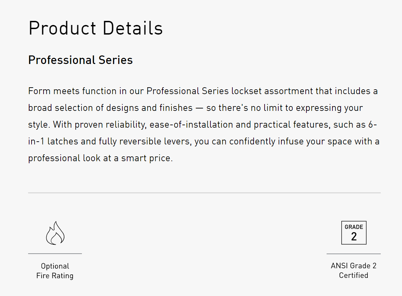Image resolution: width=402 pixels, height=296 pixels.
Task: Select the word GRADE inside the badge
Action: [354, 227]
